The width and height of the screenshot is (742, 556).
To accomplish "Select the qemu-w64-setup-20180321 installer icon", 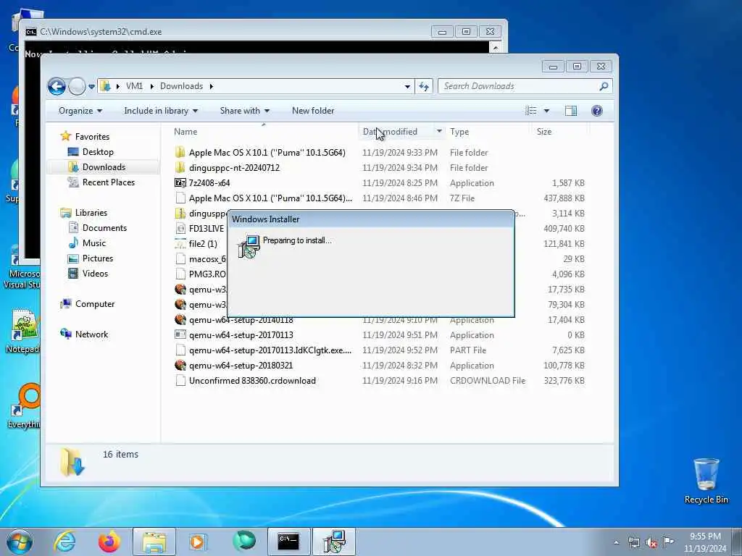I will tap(180, 366).
